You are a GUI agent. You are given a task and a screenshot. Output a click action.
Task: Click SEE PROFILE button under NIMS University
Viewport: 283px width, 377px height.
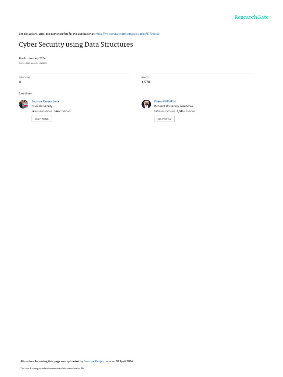click(42, 119)
